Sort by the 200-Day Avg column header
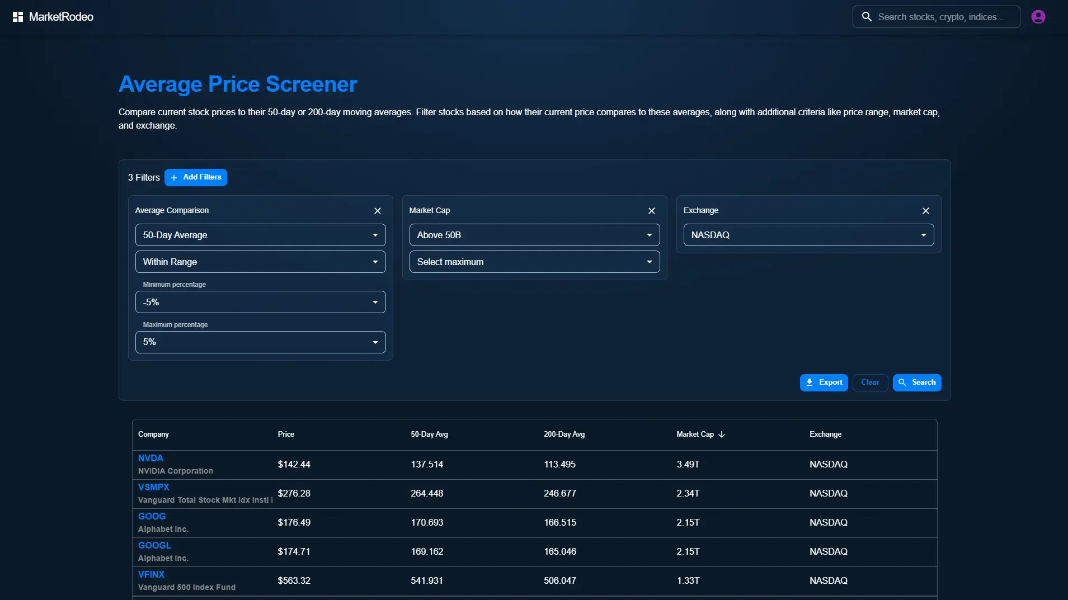This screenshot has width=1068, height=600. [x=564, y=434]
